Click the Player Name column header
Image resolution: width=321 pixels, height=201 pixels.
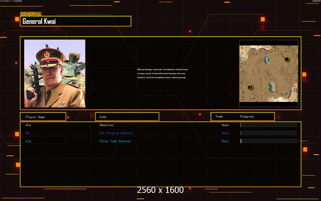coord(43,117)
